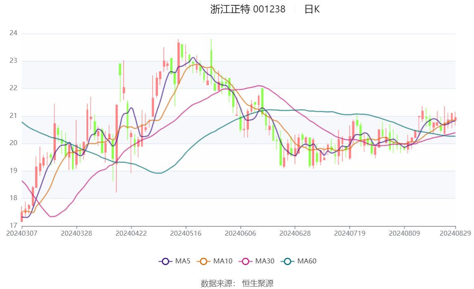Click x-axis date label 20240328

[x=76, y=233]
